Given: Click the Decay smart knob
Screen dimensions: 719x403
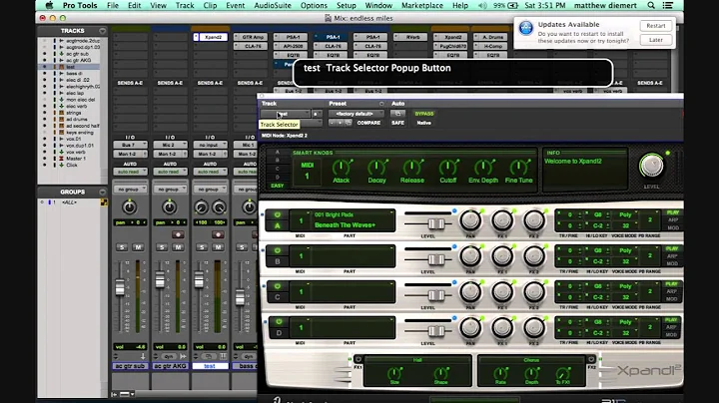Looking at the screenshot, I should tap(376, 168).
